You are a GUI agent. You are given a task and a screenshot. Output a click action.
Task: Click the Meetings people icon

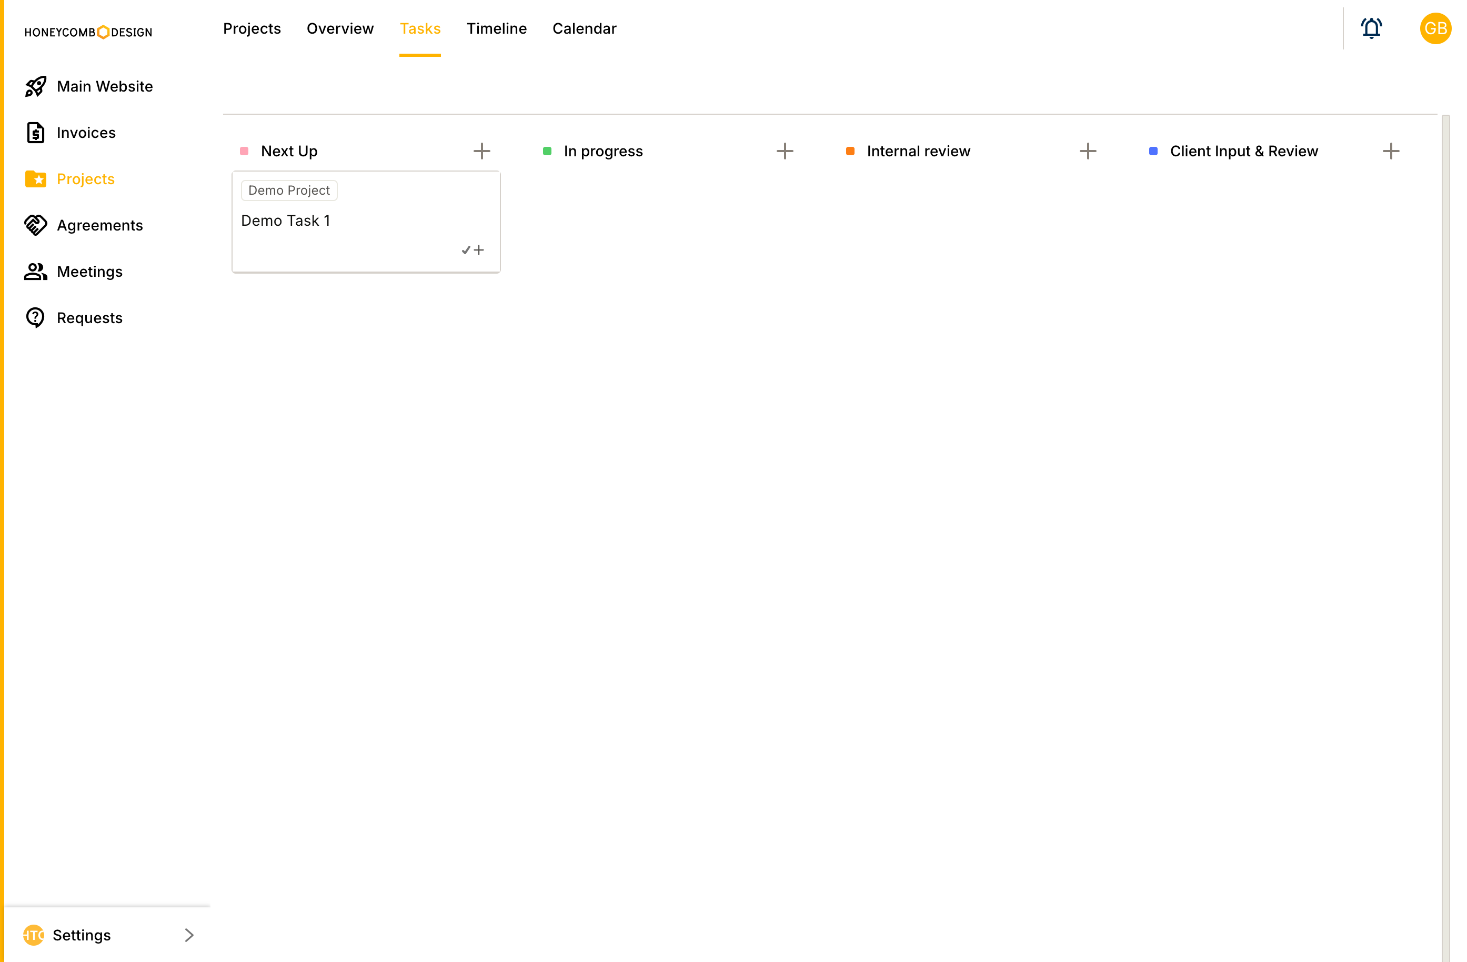point(36,272)
